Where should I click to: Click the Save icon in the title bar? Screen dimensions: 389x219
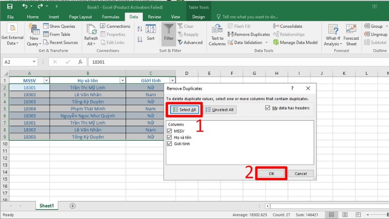coord(9,6)
